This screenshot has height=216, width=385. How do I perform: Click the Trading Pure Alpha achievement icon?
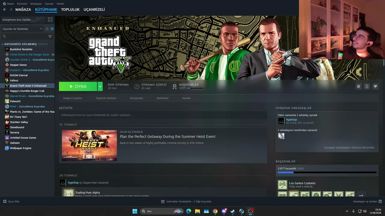(69, 193)
